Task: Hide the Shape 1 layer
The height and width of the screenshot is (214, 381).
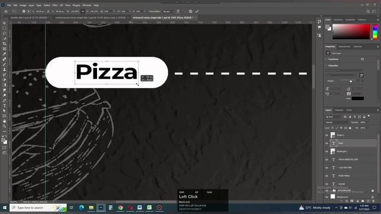Action: click(x=327, y=135)
